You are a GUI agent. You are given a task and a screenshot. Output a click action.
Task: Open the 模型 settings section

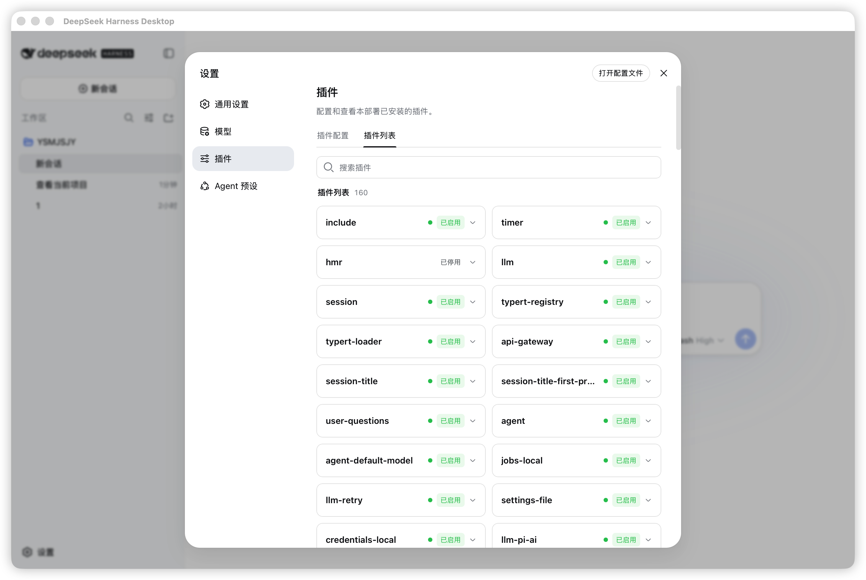tap(243, 131)
